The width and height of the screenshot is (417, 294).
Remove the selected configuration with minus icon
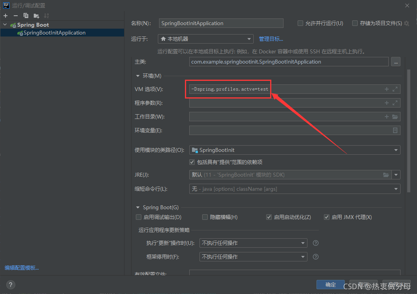click(16, 16)
